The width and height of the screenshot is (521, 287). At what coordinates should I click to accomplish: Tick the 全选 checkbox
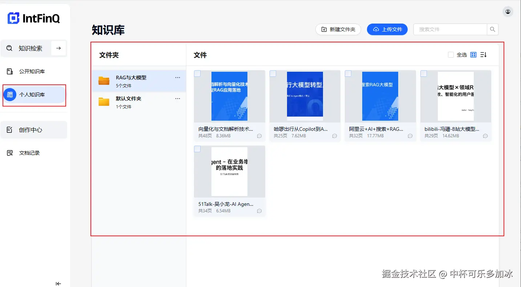451,55
